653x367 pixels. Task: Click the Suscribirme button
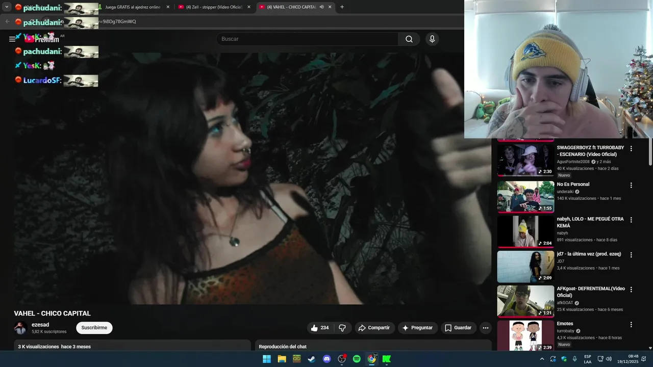pos(94,328)
